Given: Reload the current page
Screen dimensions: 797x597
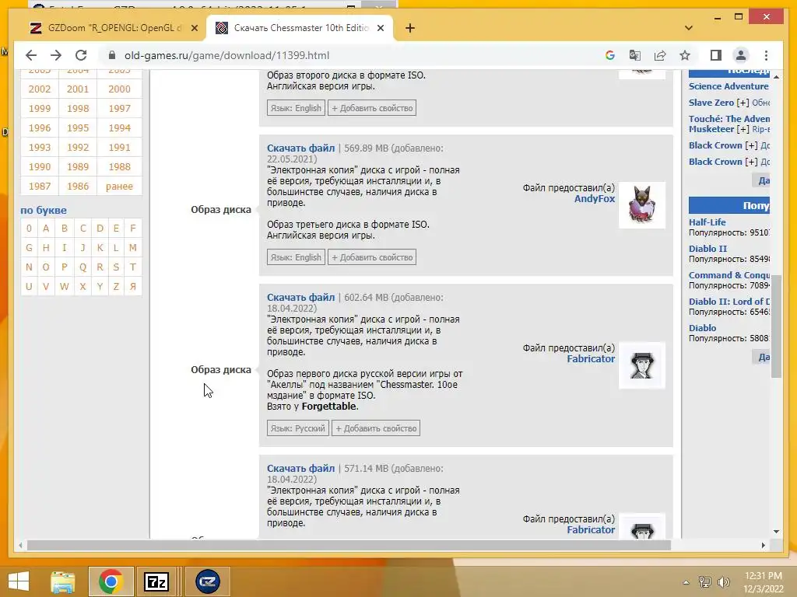Looking at the screenshot, I should pyautogui.click(x=81, y=55).
